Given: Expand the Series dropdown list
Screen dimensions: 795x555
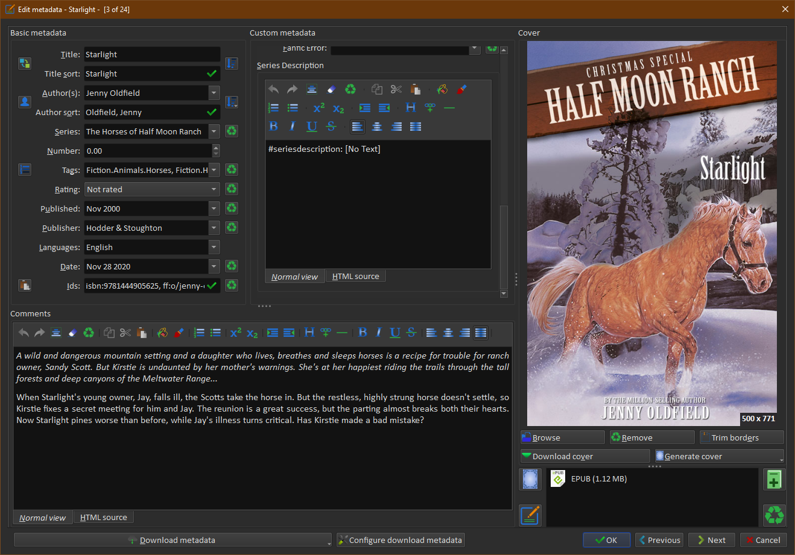Looking at the screenshot, I should pos(214,131).
